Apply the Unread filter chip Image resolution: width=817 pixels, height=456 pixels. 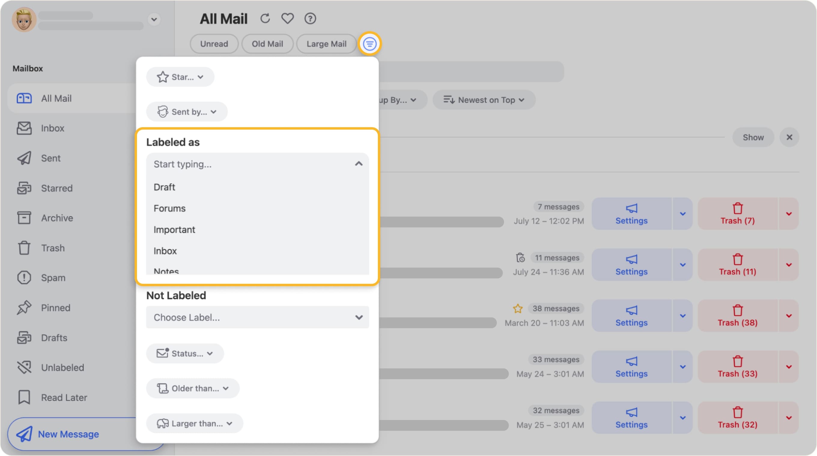click(214, 44)
